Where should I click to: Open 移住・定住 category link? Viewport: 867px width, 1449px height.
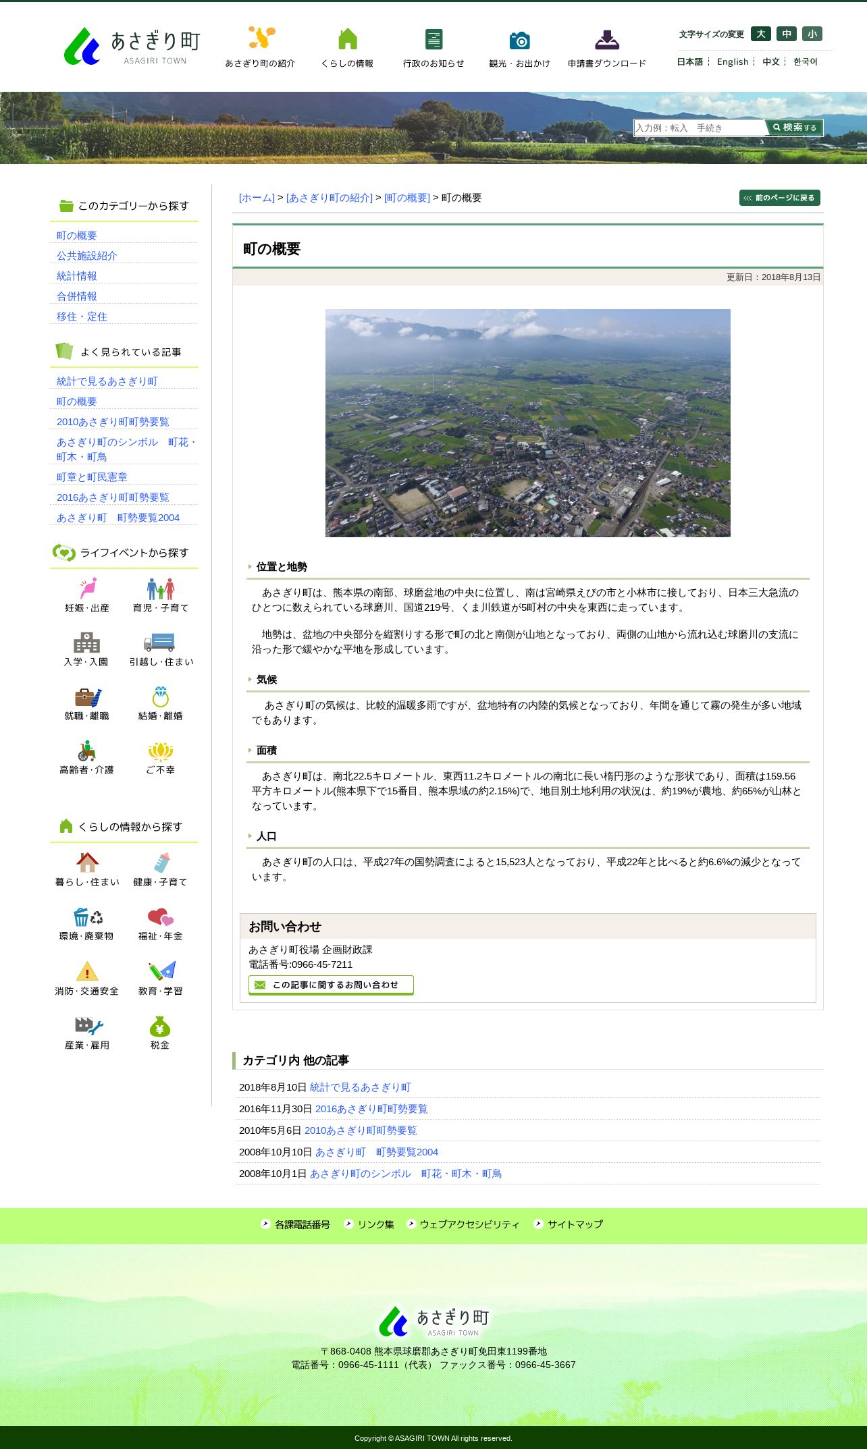(82, 317)
